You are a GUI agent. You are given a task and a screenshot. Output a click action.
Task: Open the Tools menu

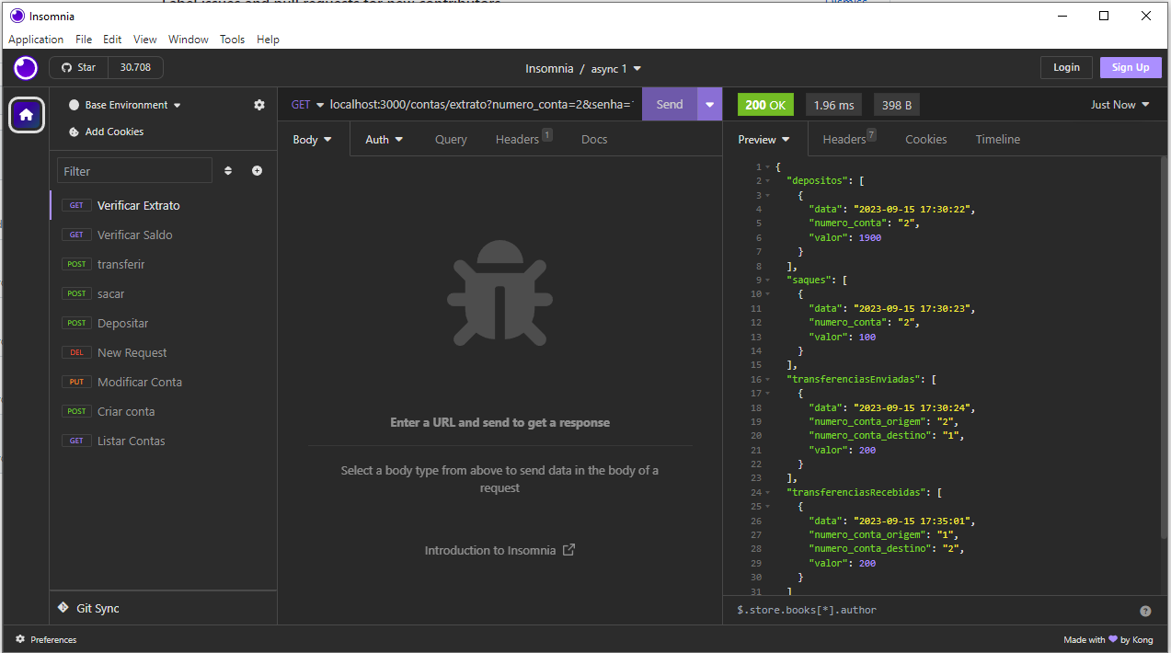232,39
